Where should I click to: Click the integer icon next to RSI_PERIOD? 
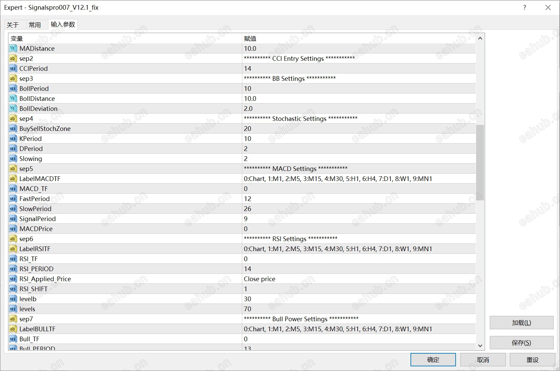[x=13, y=269]
